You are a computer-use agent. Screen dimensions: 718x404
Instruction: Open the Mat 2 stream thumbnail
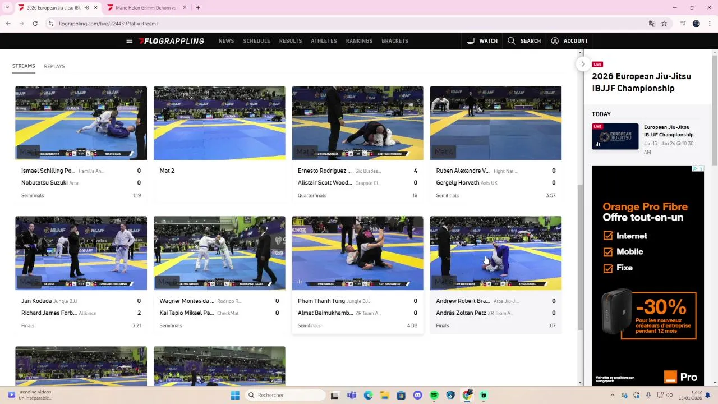coord(219,123)
